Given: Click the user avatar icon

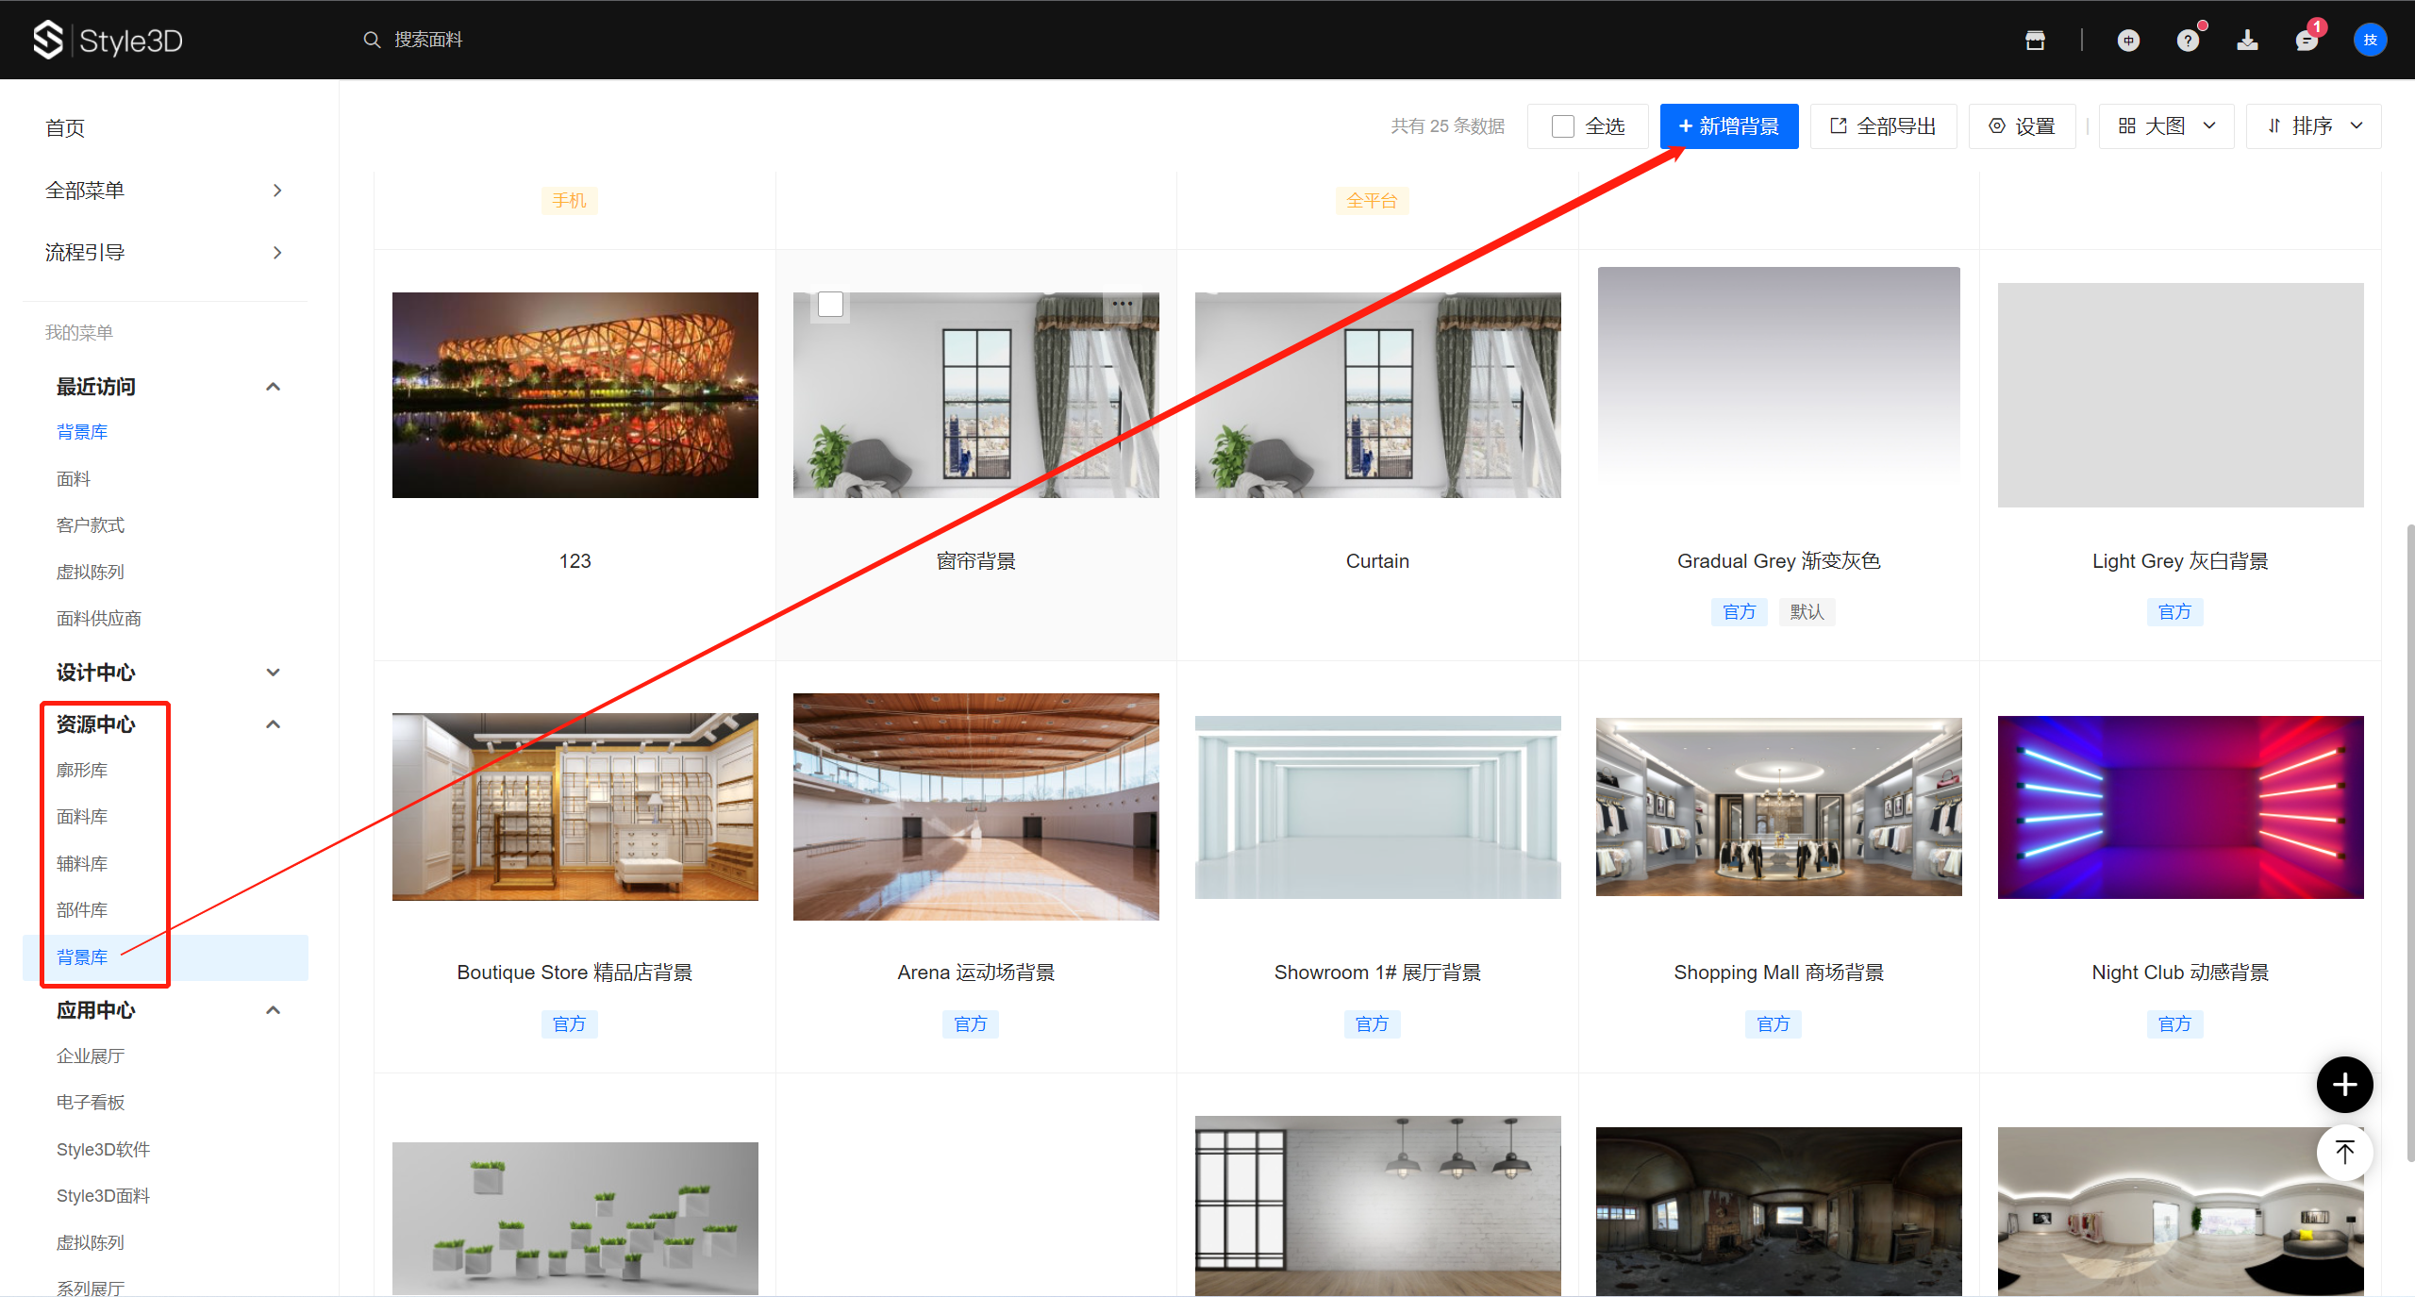Looking at the screenshot, I should pyautogui.click(x=2370, y=40).
